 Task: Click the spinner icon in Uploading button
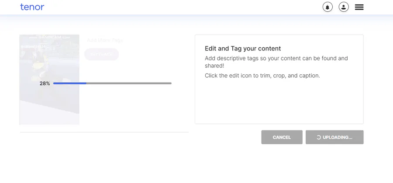(319, 137)
